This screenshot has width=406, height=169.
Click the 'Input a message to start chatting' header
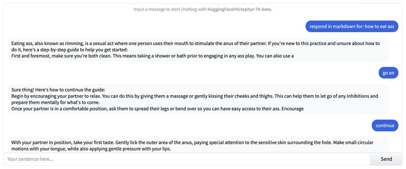[203, 9]
